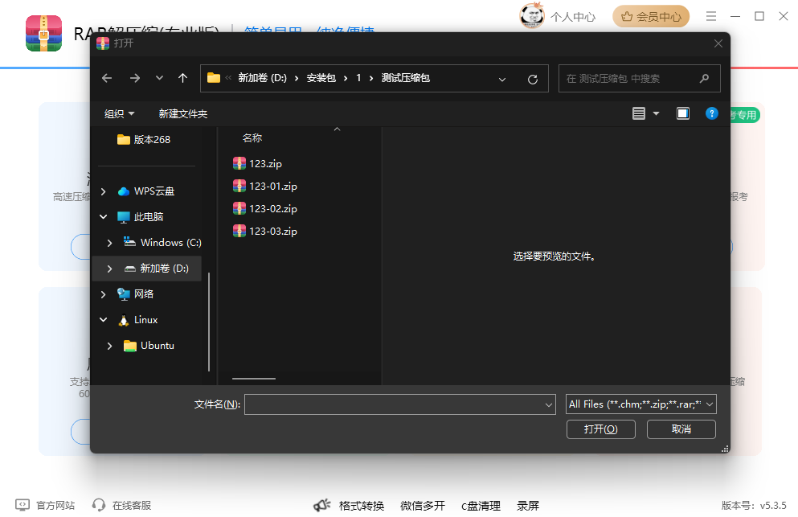Click the hamburger menu icon

coord(710,16)
